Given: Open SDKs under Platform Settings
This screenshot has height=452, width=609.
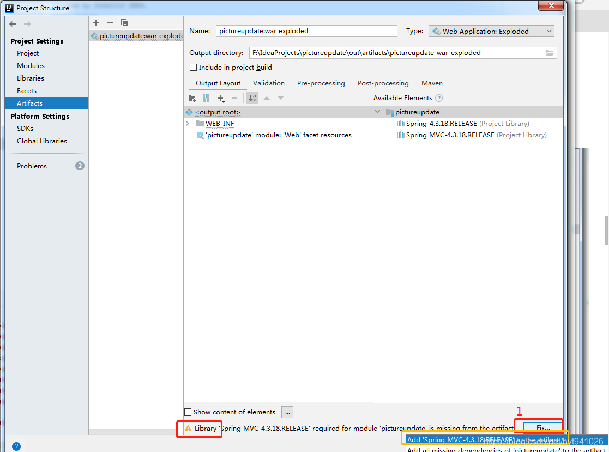Looking at the screenshot, I should (x=25, y=128).
